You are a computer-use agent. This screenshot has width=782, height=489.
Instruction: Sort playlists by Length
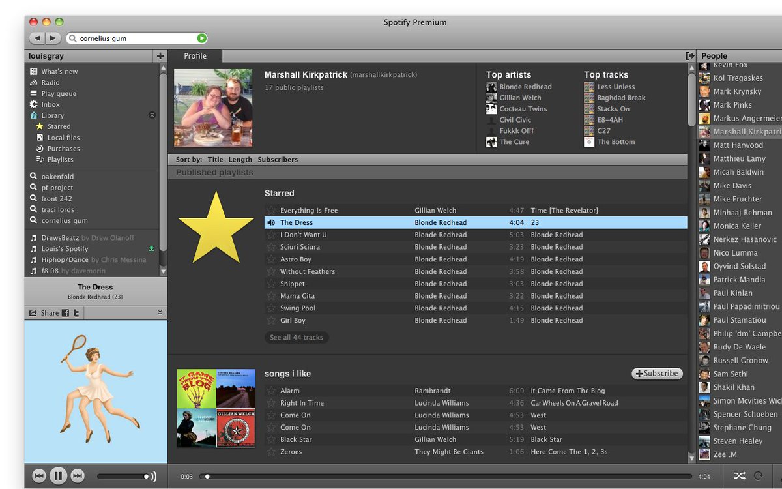click(240, 160)
